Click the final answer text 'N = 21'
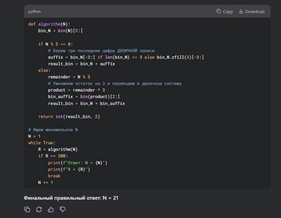Screen dimensions: 281x218 coord(110,198)
